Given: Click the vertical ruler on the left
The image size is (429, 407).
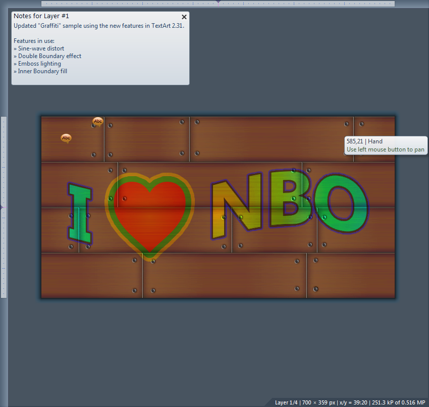Looking at the screenshot, I should click(4, 207).
